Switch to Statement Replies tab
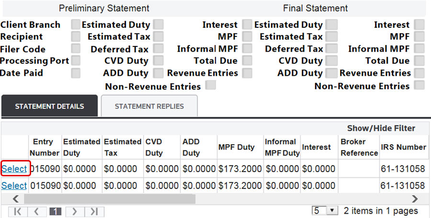Viewport: 431px width, 218px height. (x=149, y=106)
